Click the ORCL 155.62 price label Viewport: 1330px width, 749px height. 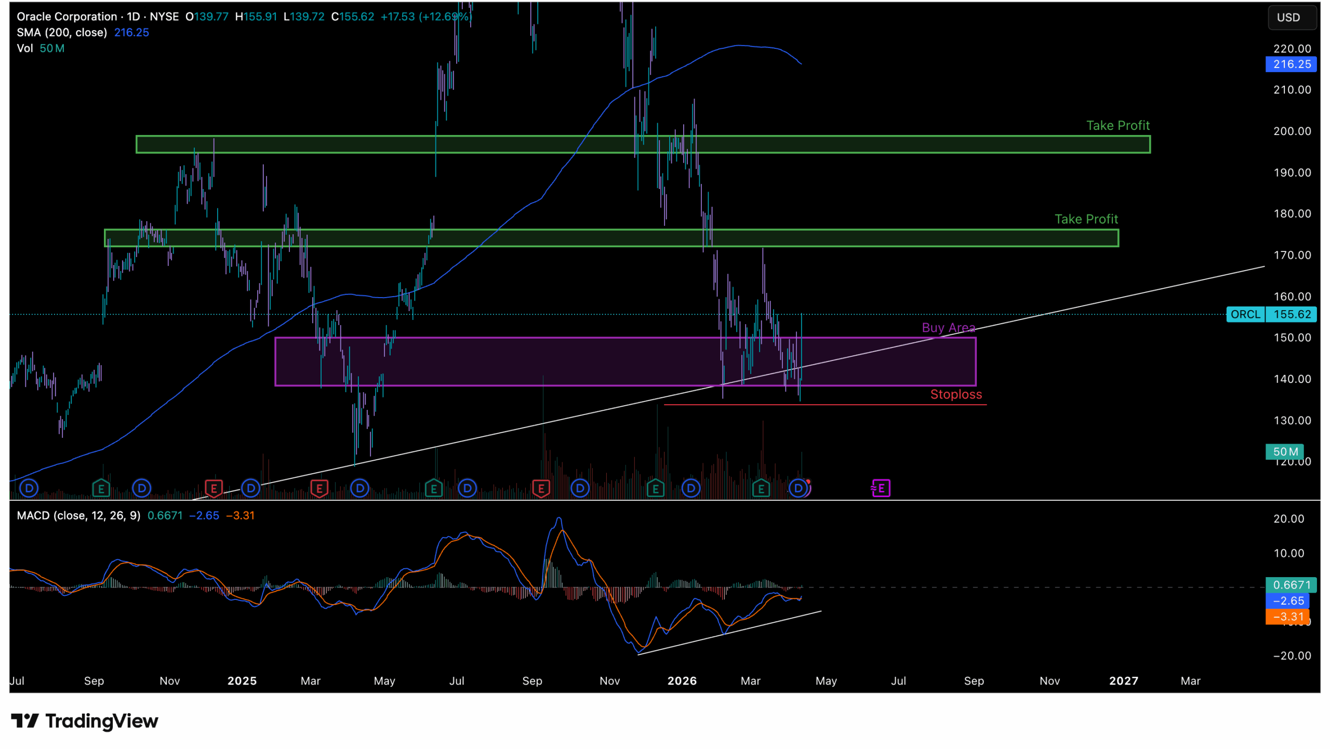pos(1271,314)
